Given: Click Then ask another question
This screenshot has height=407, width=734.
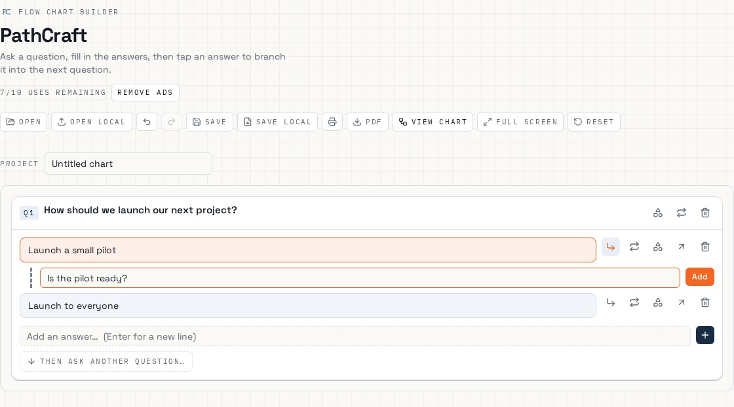Looking at the screenshot, I should click(x=106, y=361).
